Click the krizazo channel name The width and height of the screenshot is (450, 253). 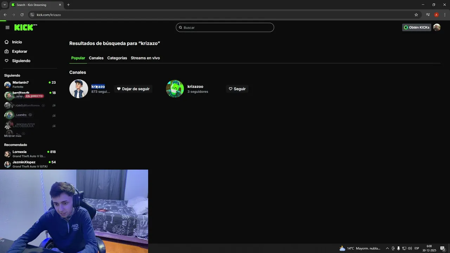(x=98, y=86)
